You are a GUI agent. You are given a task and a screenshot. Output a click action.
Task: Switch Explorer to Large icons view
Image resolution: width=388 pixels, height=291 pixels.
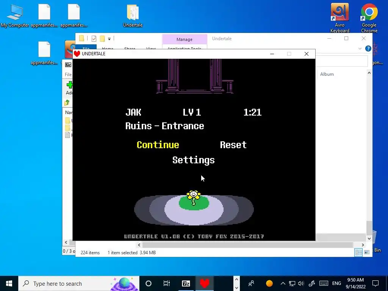coord(367,252)
